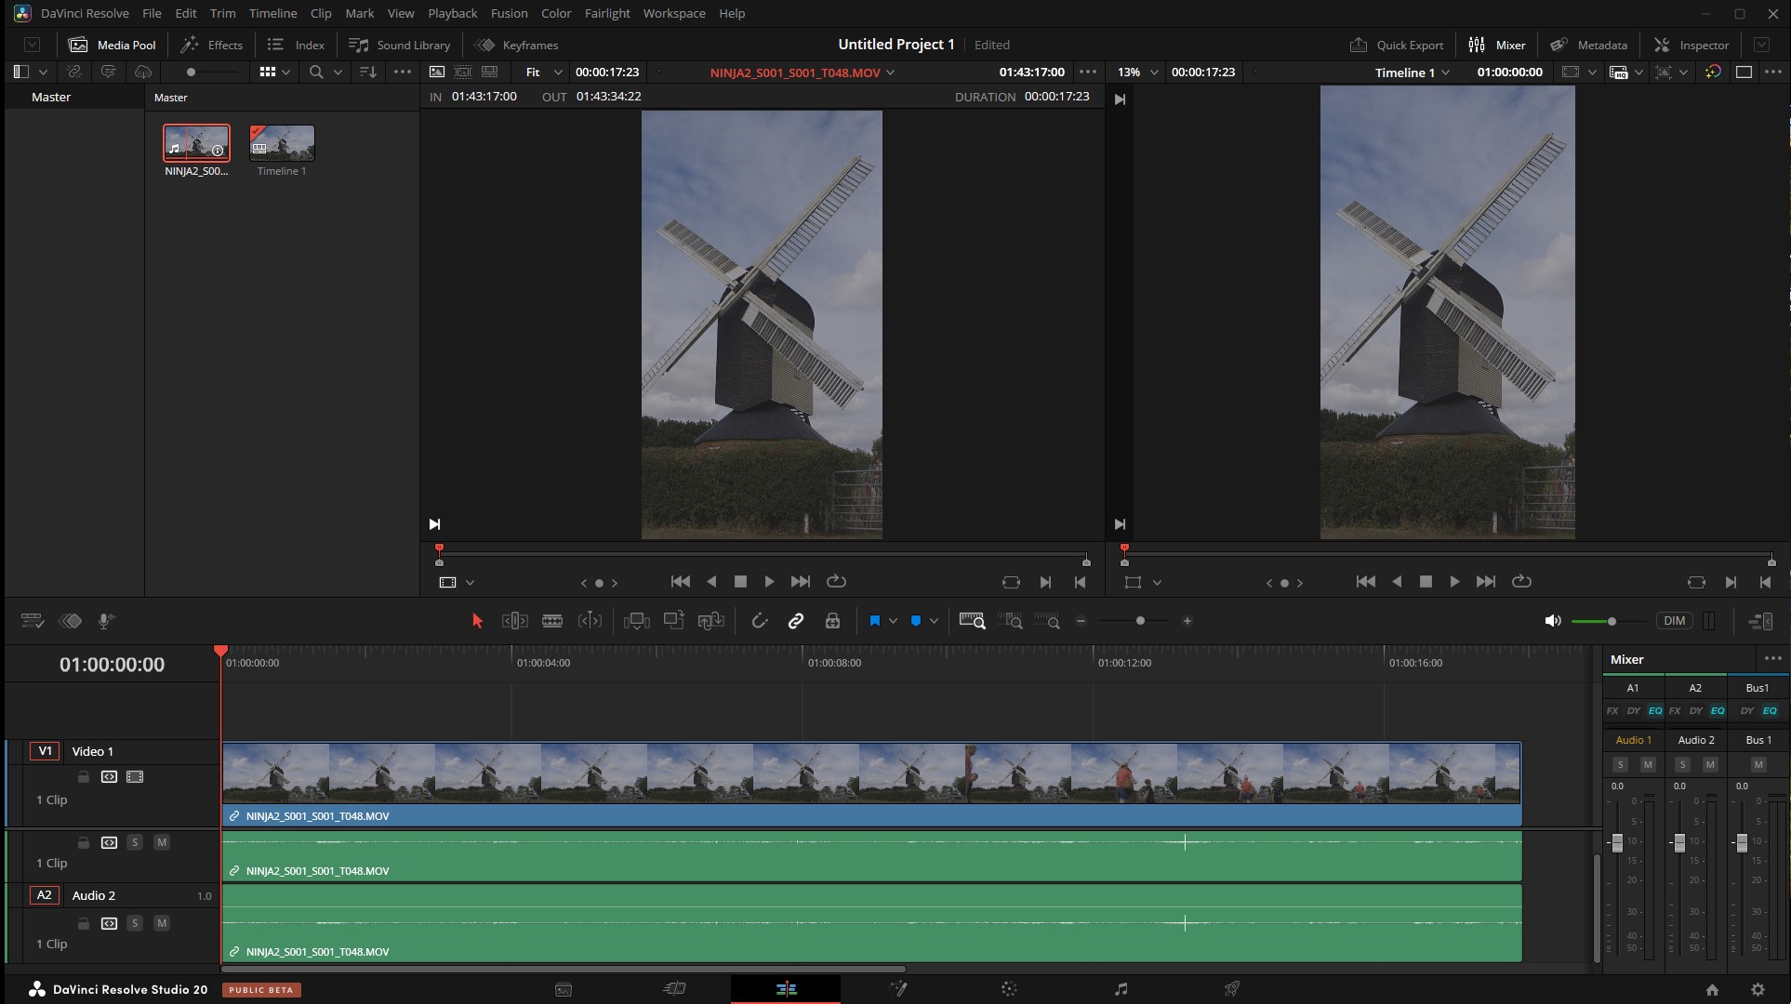Image resolution: width=1791 pixels, height=1004 pixels.
Task: Click the Overwrite Clip icon
Action: point(674,621)
